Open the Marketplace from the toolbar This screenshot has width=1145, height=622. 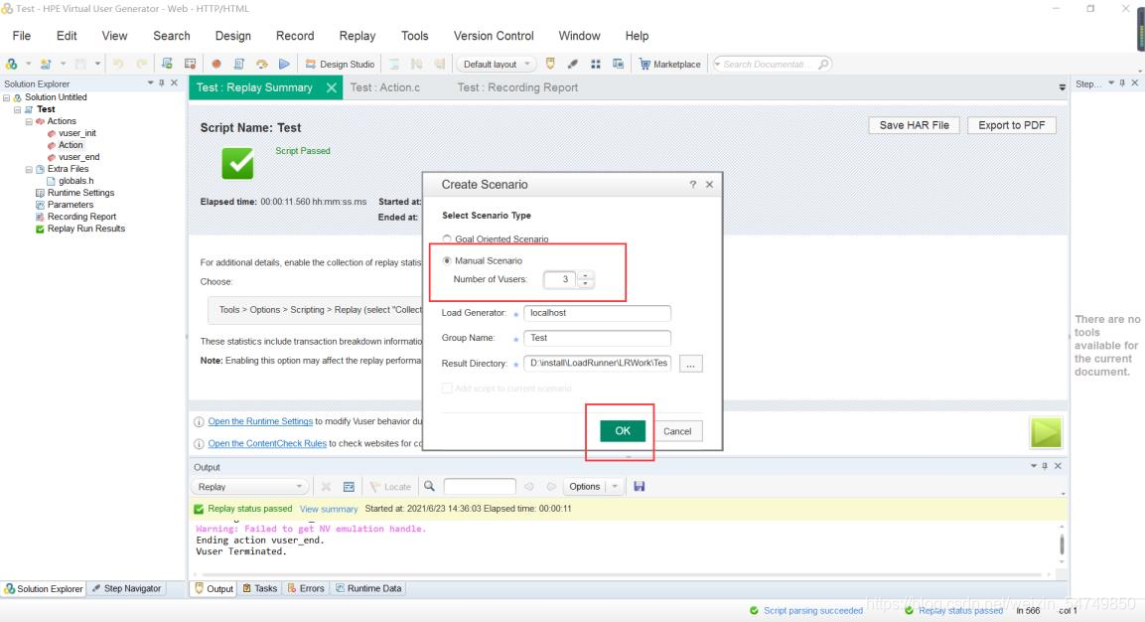[670, 64]
